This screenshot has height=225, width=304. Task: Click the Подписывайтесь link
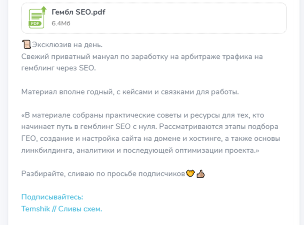[52, 197]
